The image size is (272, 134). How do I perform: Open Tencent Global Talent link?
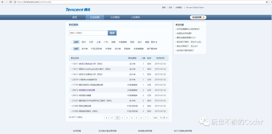click(195, 8)
